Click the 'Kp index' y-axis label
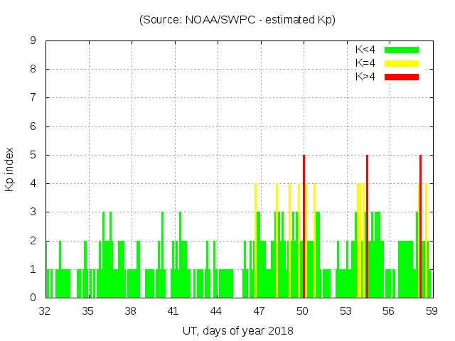 [x=10, y=169]
